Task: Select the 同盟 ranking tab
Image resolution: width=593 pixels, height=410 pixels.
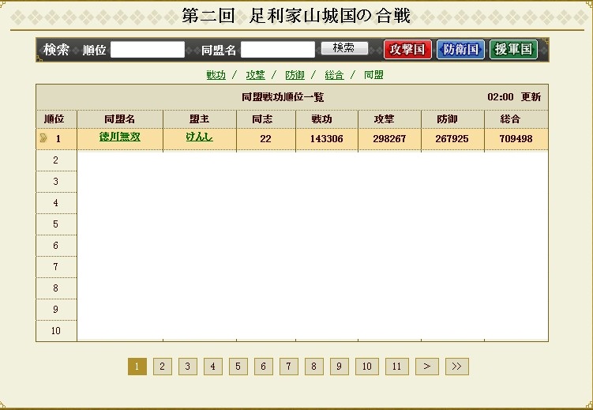Action: pos(373,75)
